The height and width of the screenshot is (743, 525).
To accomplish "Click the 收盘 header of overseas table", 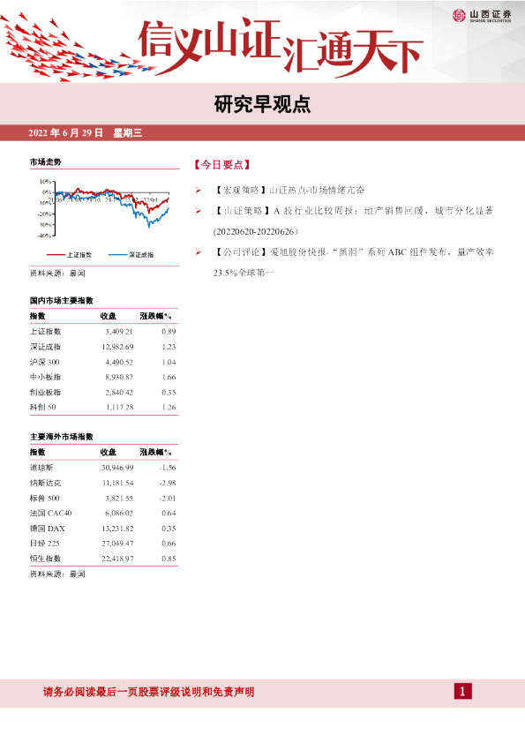I will tap(108, 452).
